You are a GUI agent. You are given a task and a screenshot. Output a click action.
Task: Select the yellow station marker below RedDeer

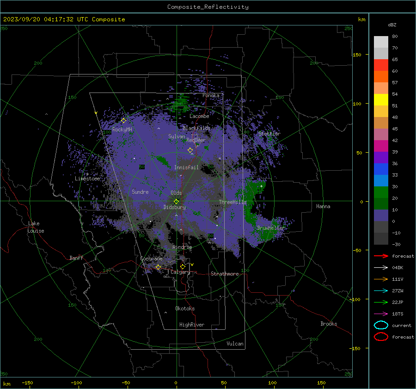coord(190,150)
